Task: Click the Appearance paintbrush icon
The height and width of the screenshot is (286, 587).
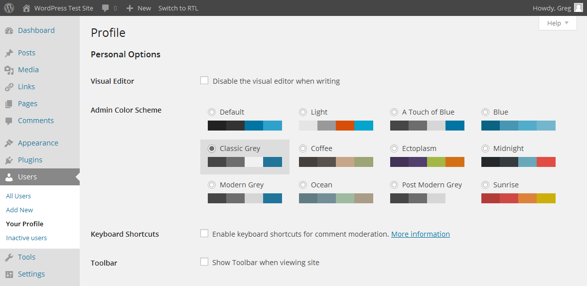Action: point(9,143)
